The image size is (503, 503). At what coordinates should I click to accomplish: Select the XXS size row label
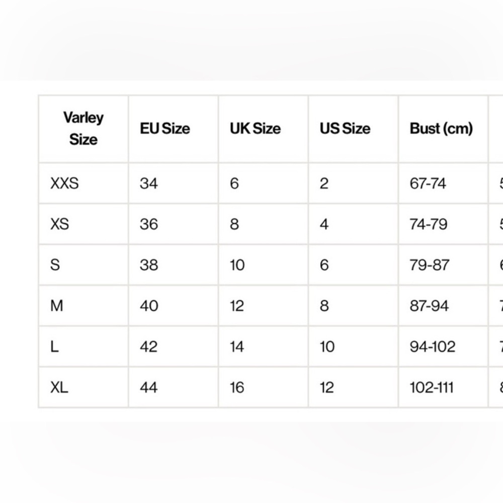pos(64,184)
